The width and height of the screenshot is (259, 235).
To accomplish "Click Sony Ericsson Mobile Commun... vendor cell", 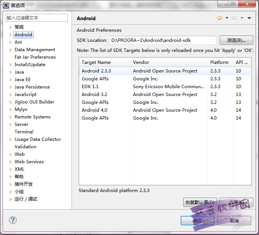I will [169, 86].
